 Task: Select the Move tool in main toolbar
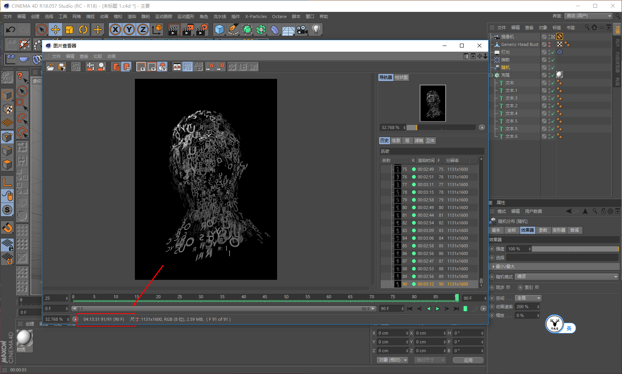click(56, 29)
